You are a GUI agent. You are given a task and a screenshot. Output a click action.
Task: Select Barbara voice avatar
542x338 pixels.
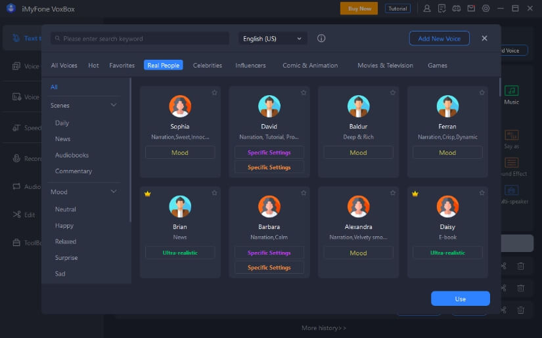click(x=269, y=207)
